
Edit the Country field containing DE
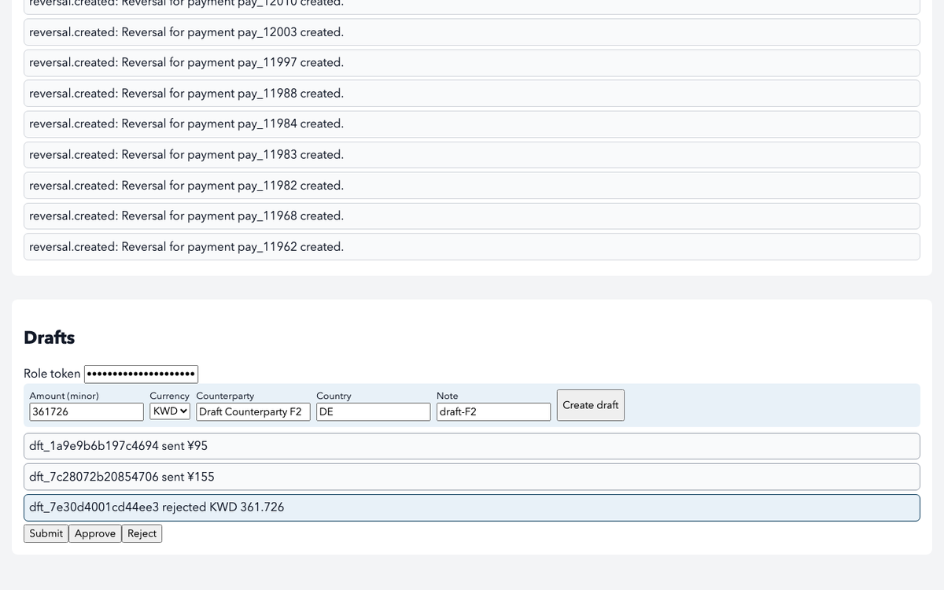point(374,411)
